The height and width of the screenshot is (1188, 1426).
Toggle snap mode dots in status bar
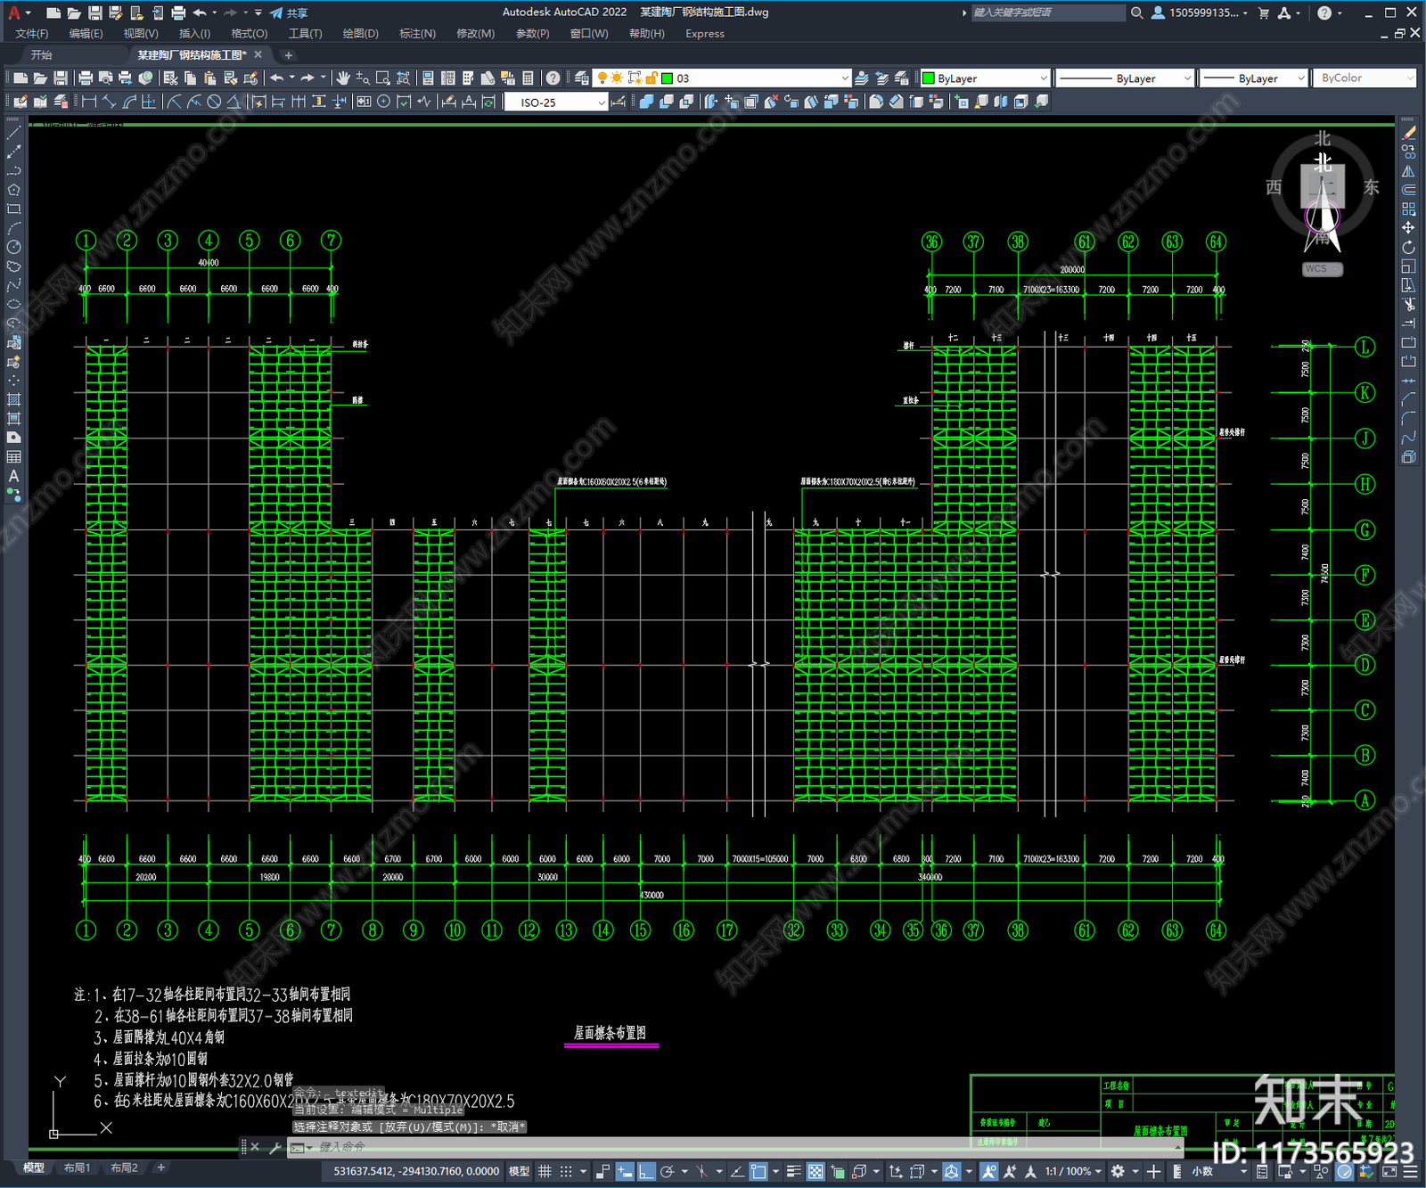tap(566, 1171)
